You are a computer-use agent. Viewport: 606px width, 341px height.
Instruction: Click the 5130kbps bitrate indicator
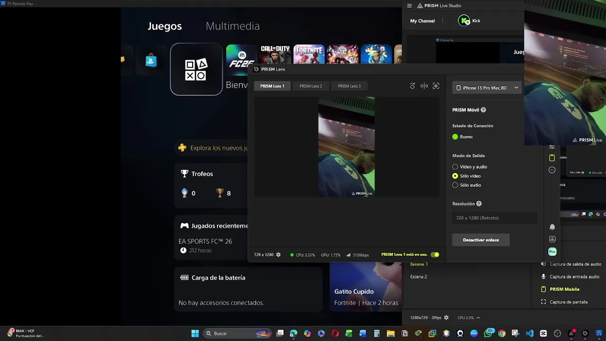[357, 255]
